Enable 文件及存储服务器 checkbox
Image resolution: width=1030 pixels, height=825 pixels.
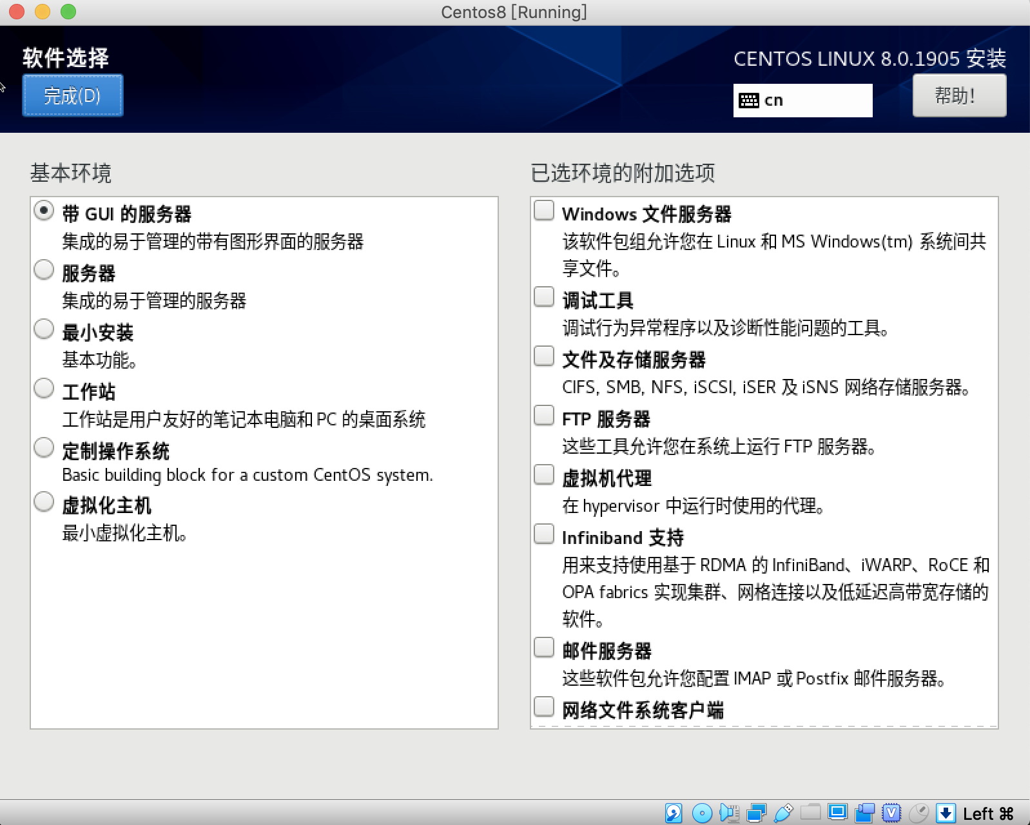coord(544,356)
